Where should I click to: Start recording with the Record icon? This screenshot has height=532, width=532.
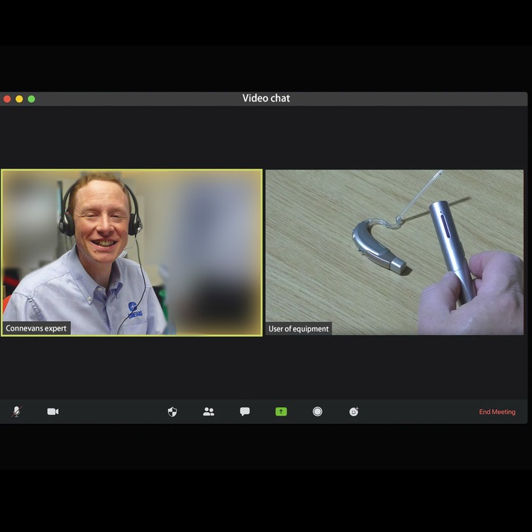317,411
